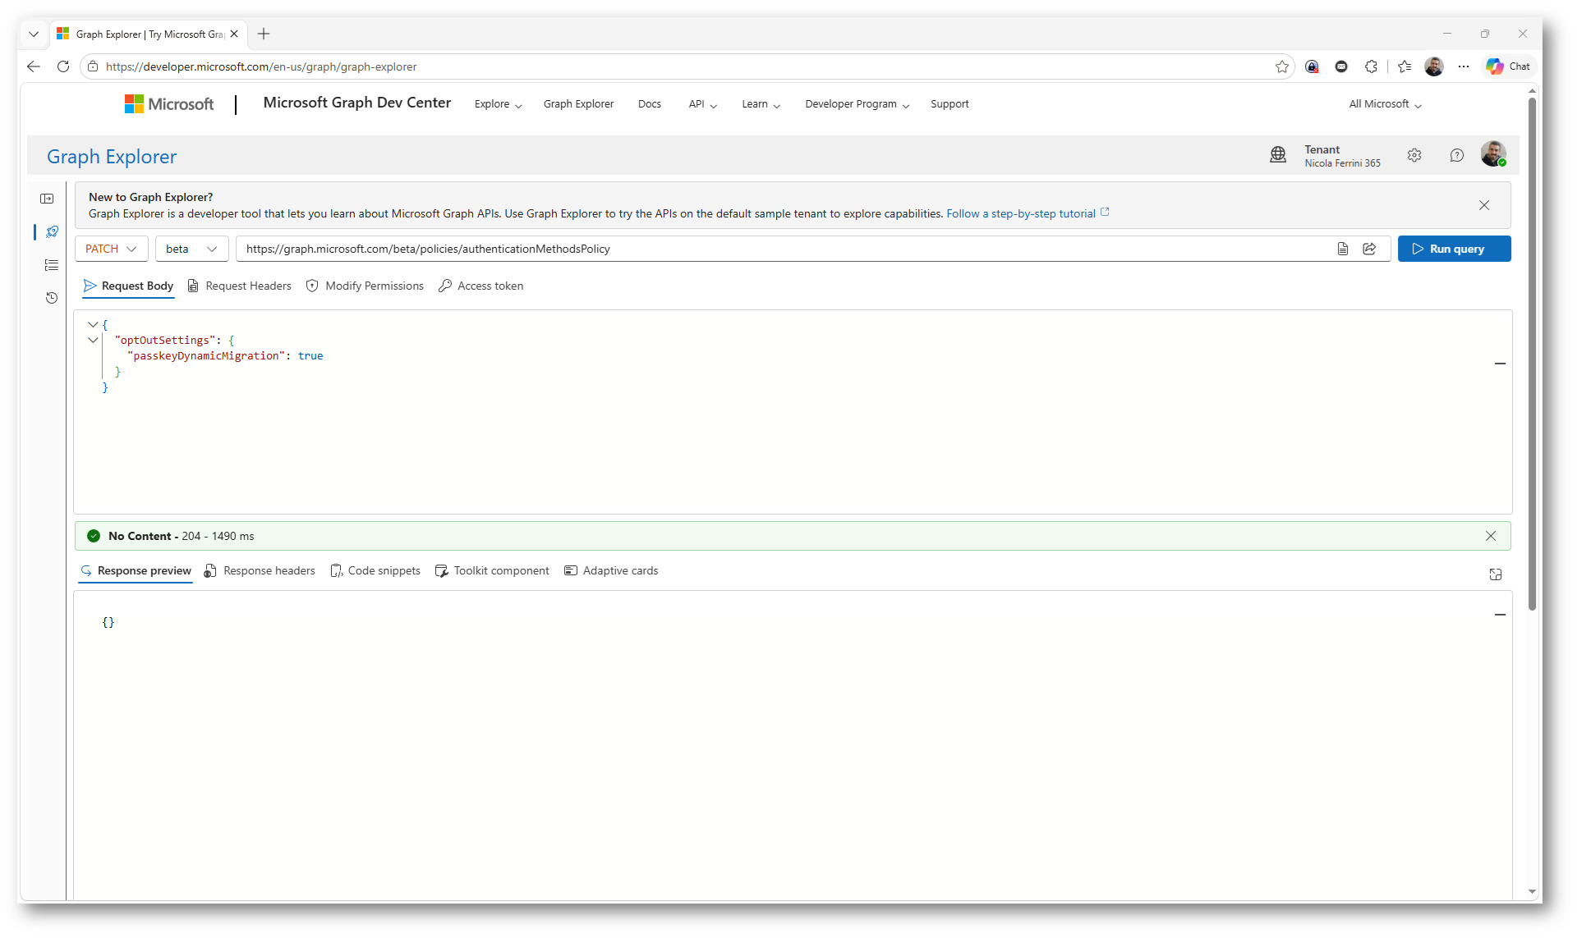Switch to the Request Body tab
Screen dimensions: 1577x938
128,286
